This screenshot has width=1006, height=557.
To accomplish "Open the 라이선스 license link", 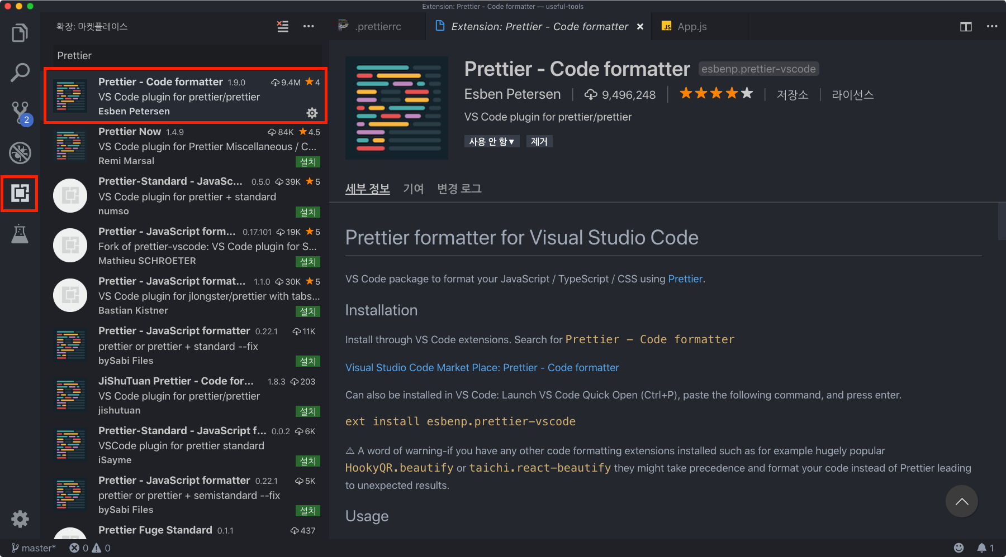I will 853,94.
